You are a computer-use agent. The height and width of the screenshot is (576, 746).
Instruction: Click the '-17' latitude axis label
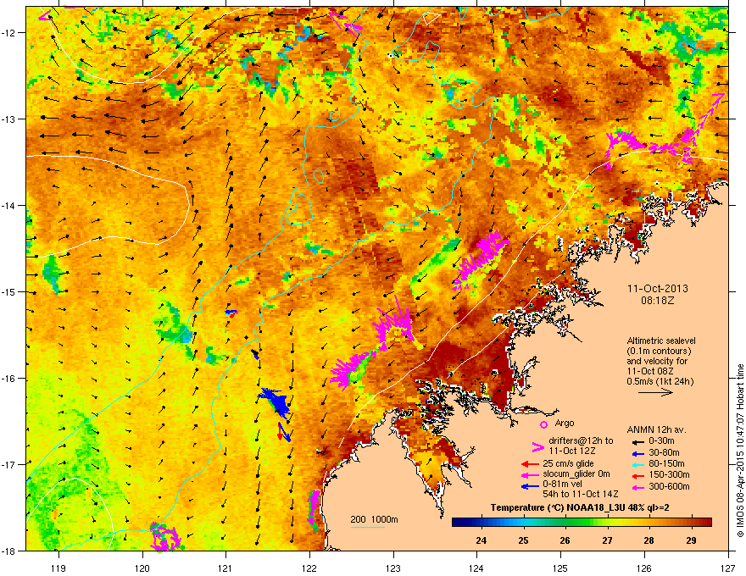(x=9, y=465)
